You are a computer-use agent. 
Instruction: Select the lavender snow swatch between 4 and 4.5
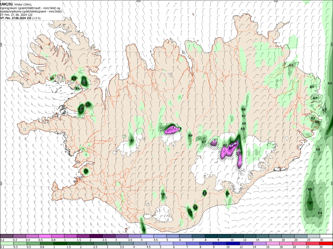coord(147,236)
